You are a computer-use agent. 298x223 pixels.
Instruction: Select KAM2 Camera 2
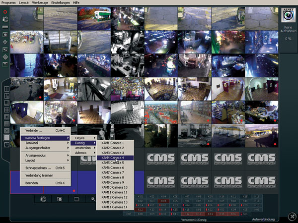click(115, 148)
